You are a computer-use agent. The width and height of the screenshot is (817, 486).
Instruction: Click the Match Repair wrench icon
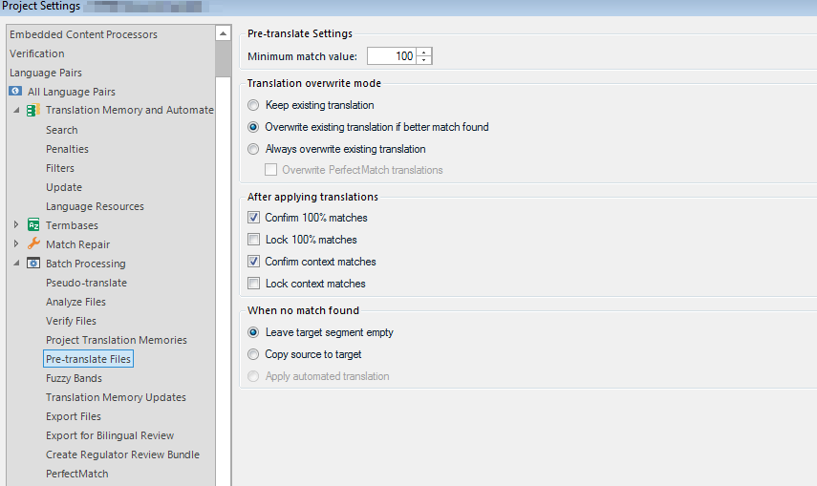pos(33,244)
